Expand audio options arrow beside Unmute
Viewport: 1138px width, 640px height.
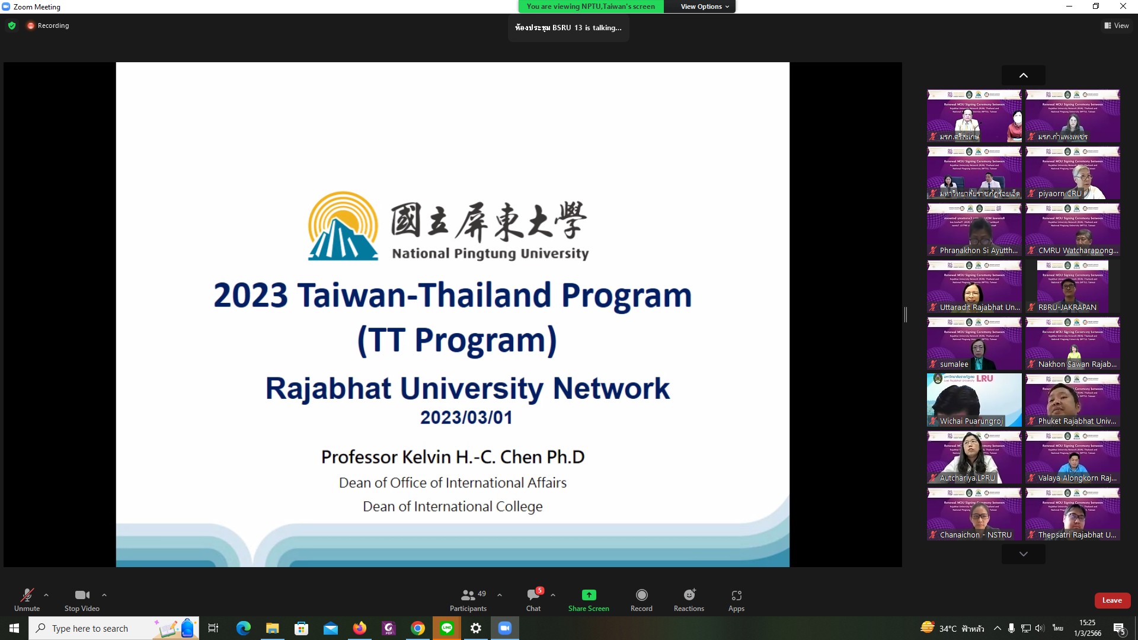pyautogui.click(x=46, y=595)
